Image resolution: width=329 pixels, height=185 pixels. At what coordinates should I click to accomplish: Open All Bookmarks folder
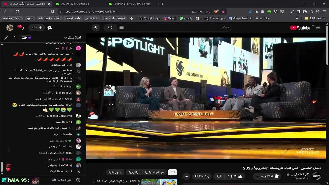coord(315,18)
